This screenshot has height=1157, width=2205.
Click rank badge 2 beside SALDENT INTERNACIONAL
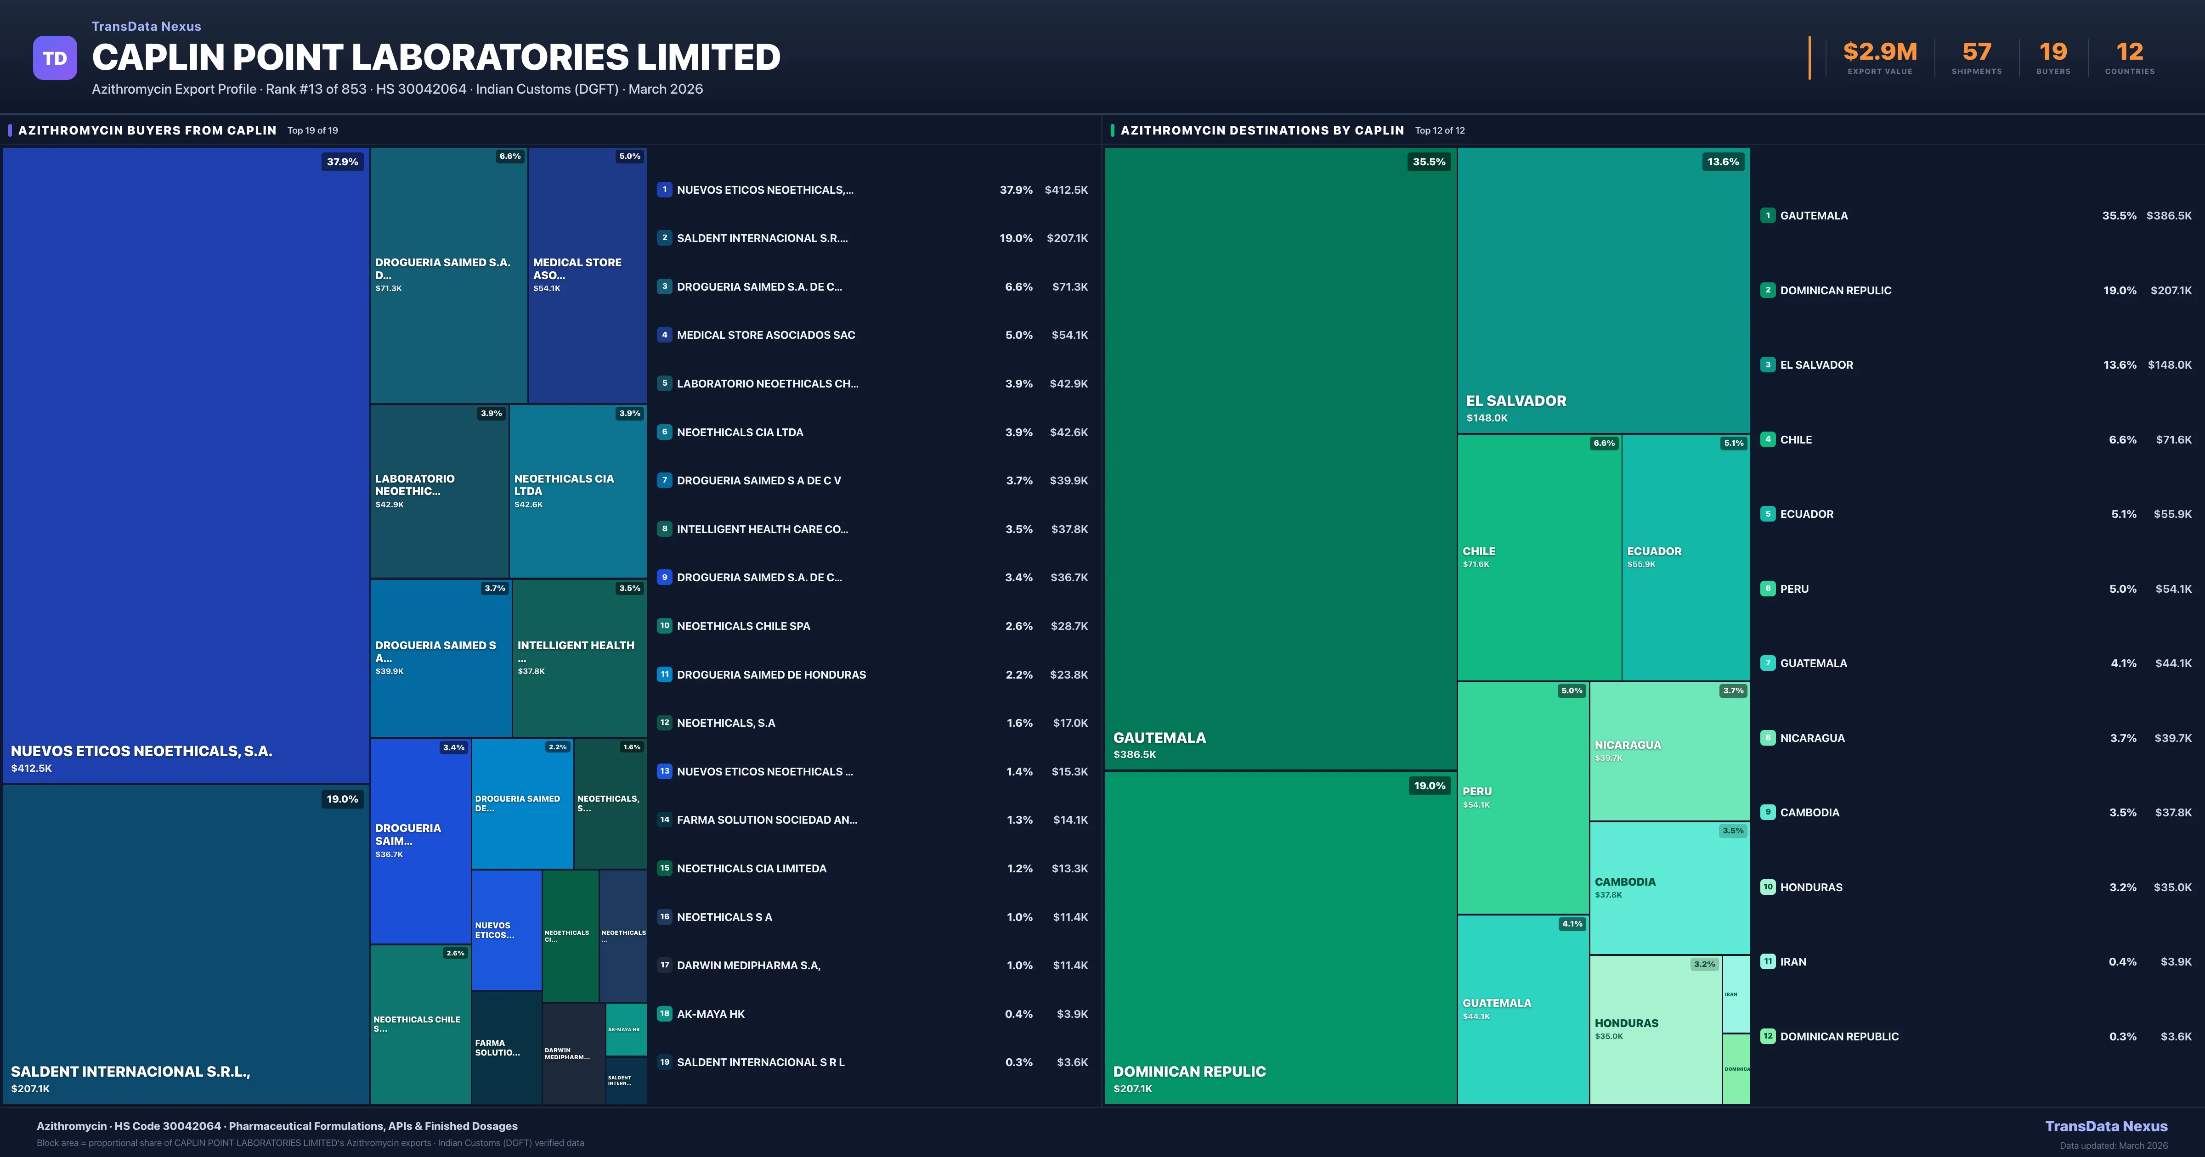pyautogui.click(x=665, y=238)
